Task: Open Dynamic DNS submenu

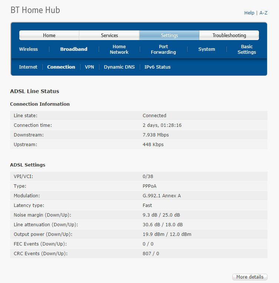Action: click(x=119, y=67)
